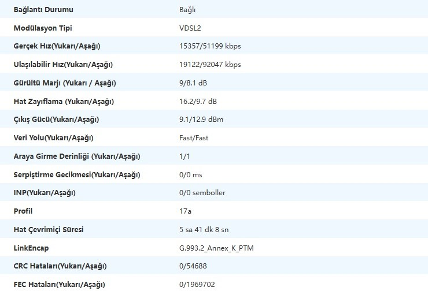This screenshot has height=291, width=428.
Task: Click the '19122/92047 kbps' value
Action: pos(210,65)
